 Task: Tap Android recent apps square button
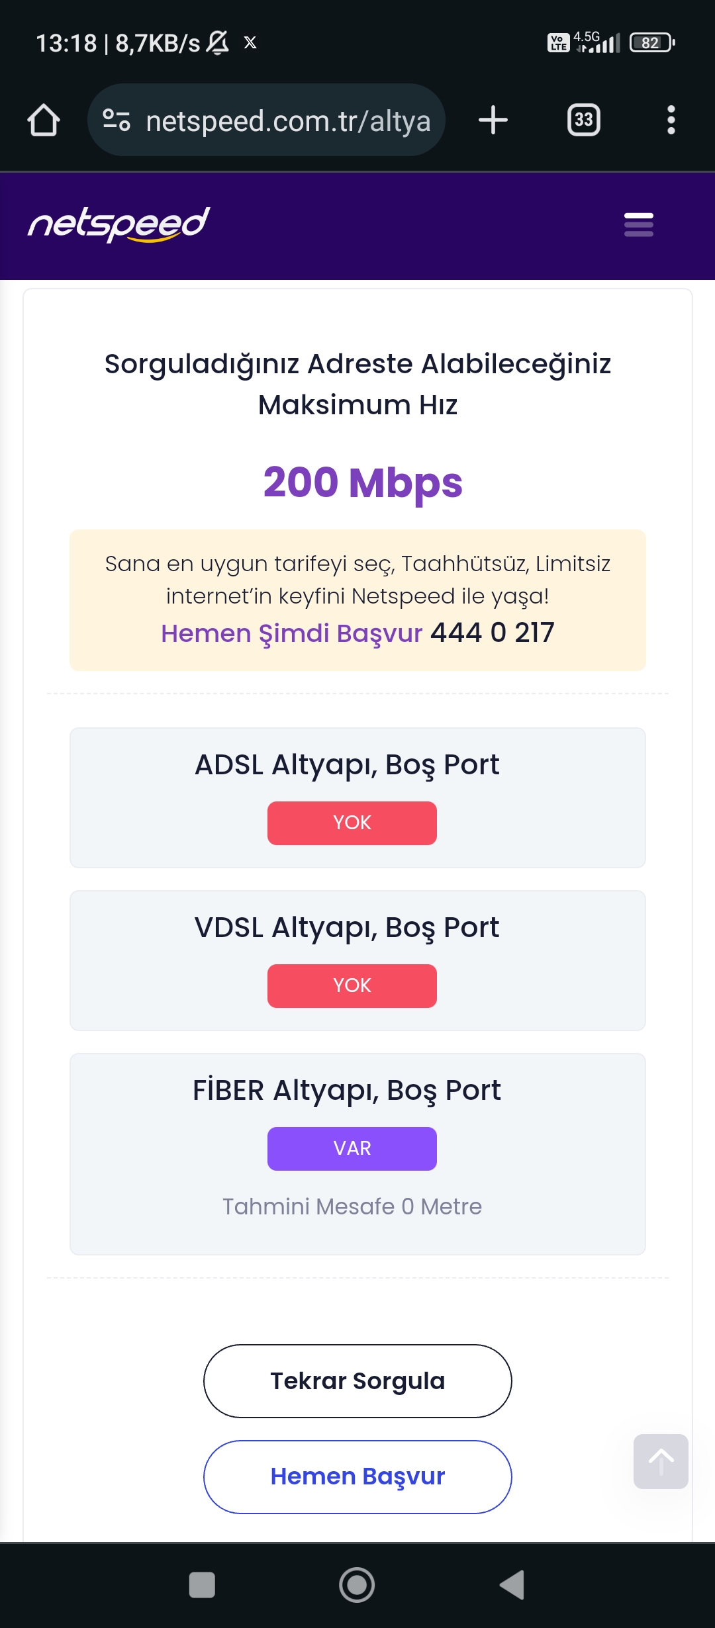click(x=202, y=1585)
